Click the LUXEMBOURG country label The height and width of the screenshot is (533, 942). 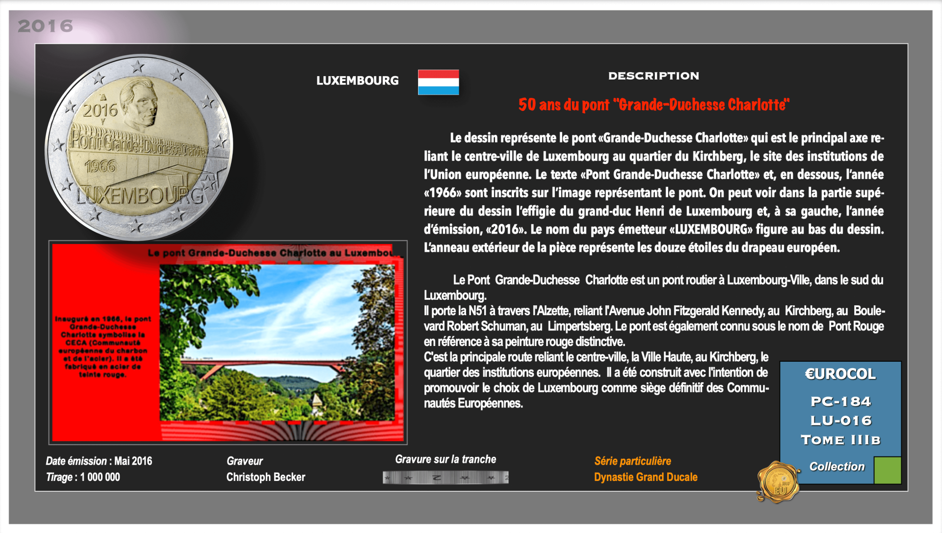[357, 80]
